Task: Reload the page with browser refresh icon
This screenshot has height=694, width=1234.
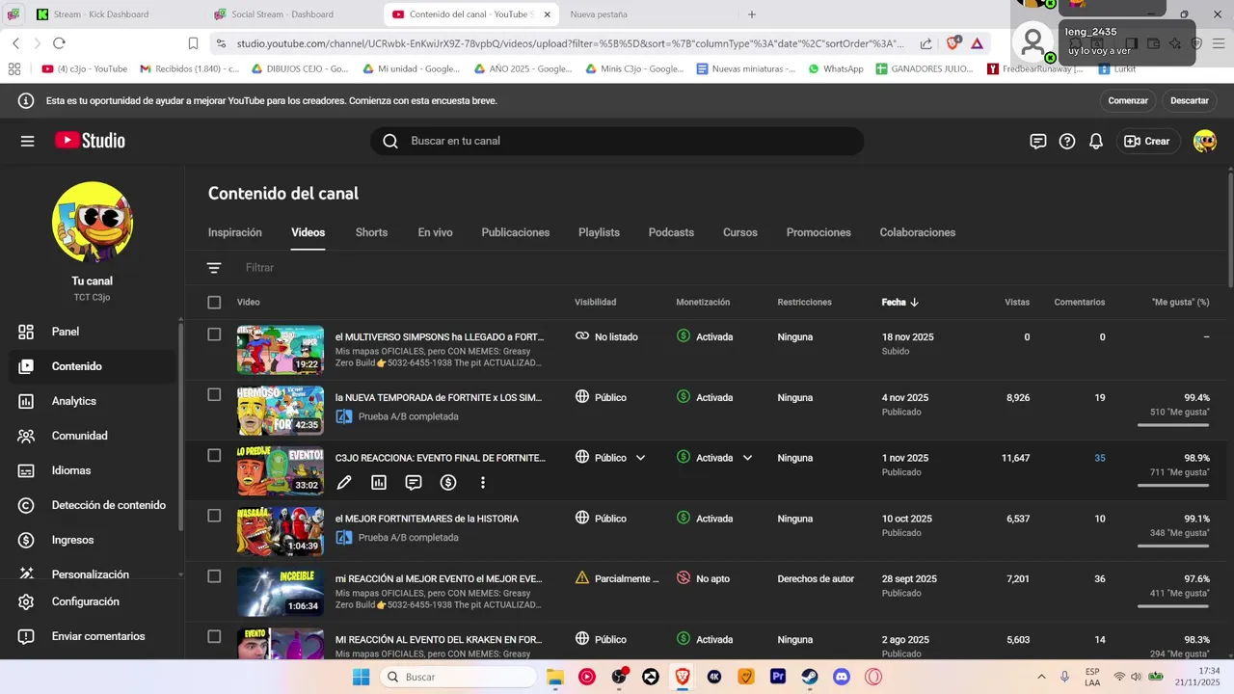Action: [59, 43]
